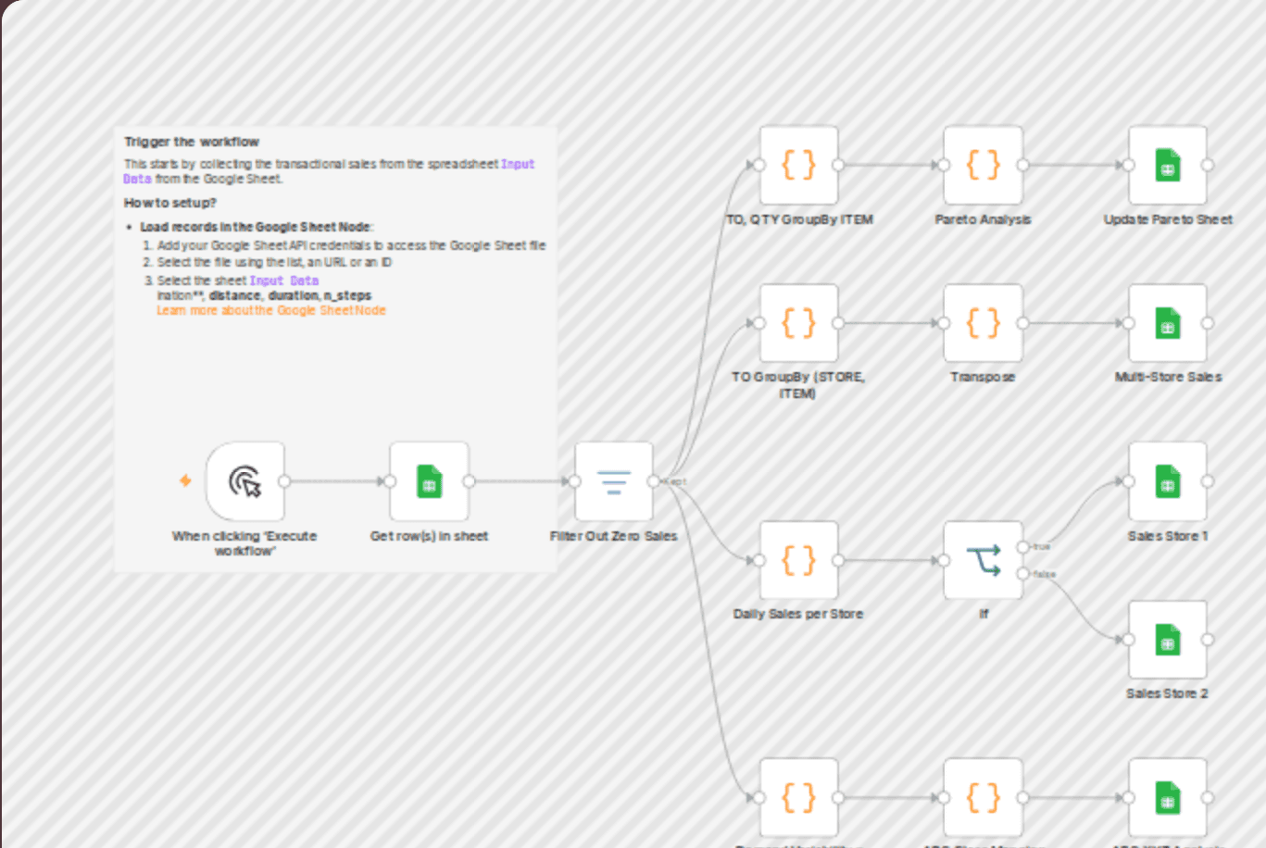Viewport: 1266px width, 848px height.
Task: Click 'Select the file using the list' step
Action: (x=274, y=262)
